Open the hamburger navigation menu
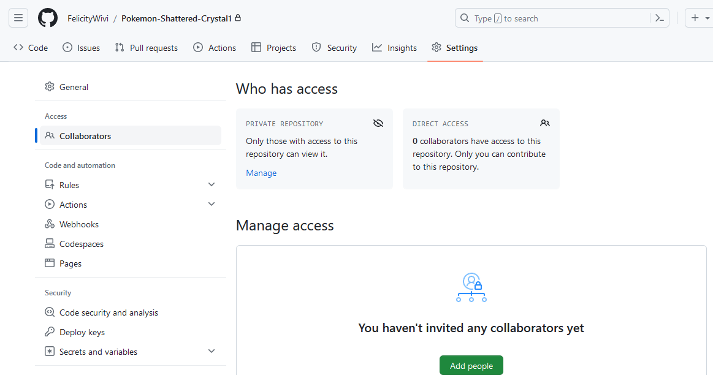 [18, 18]
